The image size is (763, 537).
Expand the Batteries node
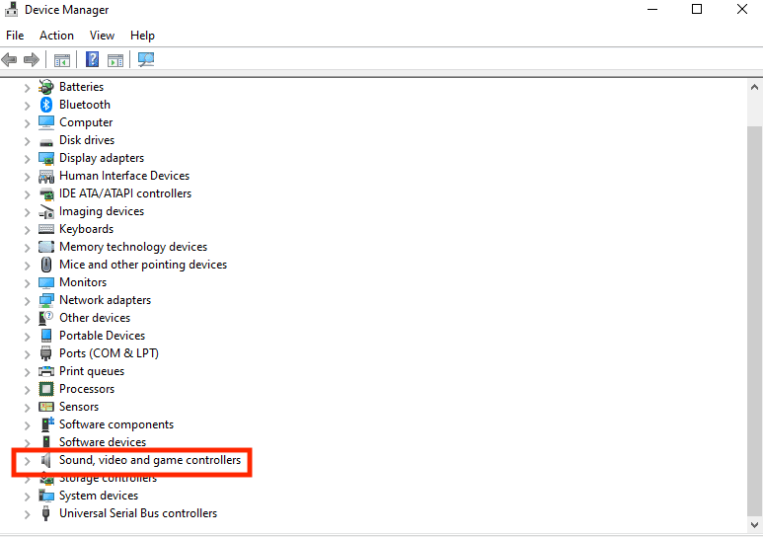28,88
